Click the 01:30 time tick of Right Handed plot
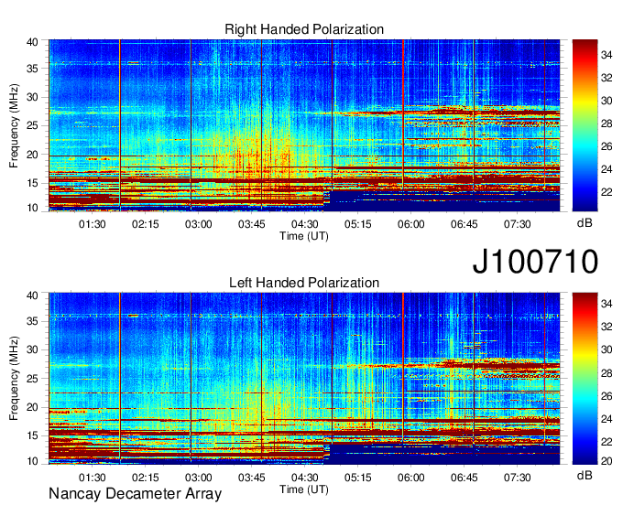623x505 pixels. pyautogui.click(x=93, y=224)
